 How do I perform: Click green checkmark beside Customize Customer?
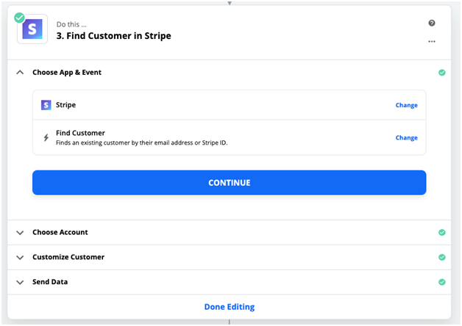coord(441,257)
